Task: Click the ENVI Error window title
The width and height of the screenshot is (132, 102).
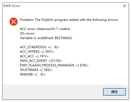Action: [12, 6]
